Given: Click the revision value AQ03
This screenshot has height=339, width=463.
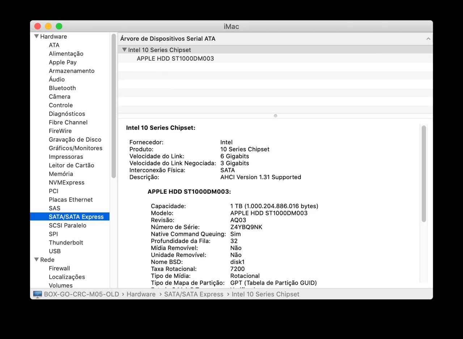Looking at the screenshot, I should (238, 220).
